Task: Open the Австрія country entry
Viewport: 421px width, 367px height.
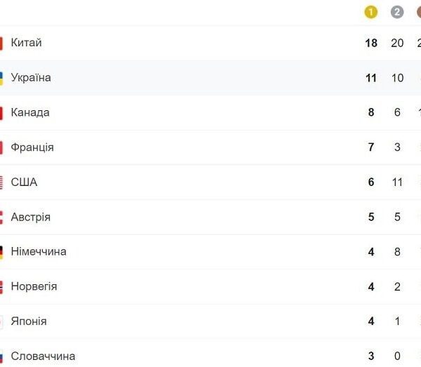Action: coord(31,218)
